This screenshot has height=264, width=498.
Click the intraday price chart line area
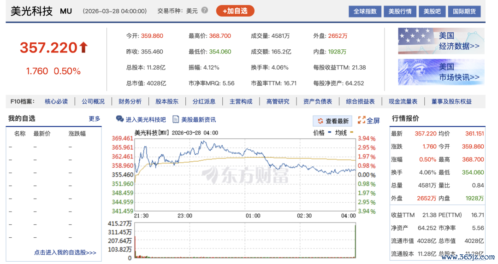point(245,175)
